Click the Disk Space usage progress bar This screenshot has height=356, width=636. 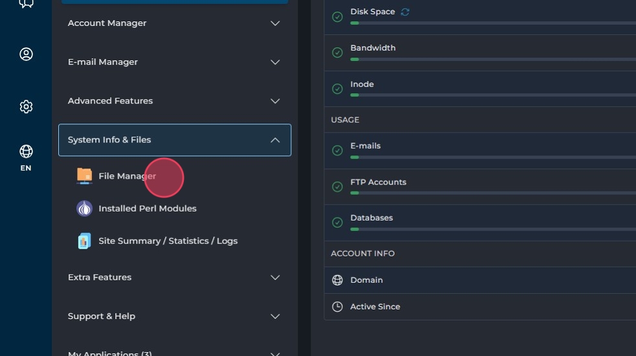(x=492, y=23)
